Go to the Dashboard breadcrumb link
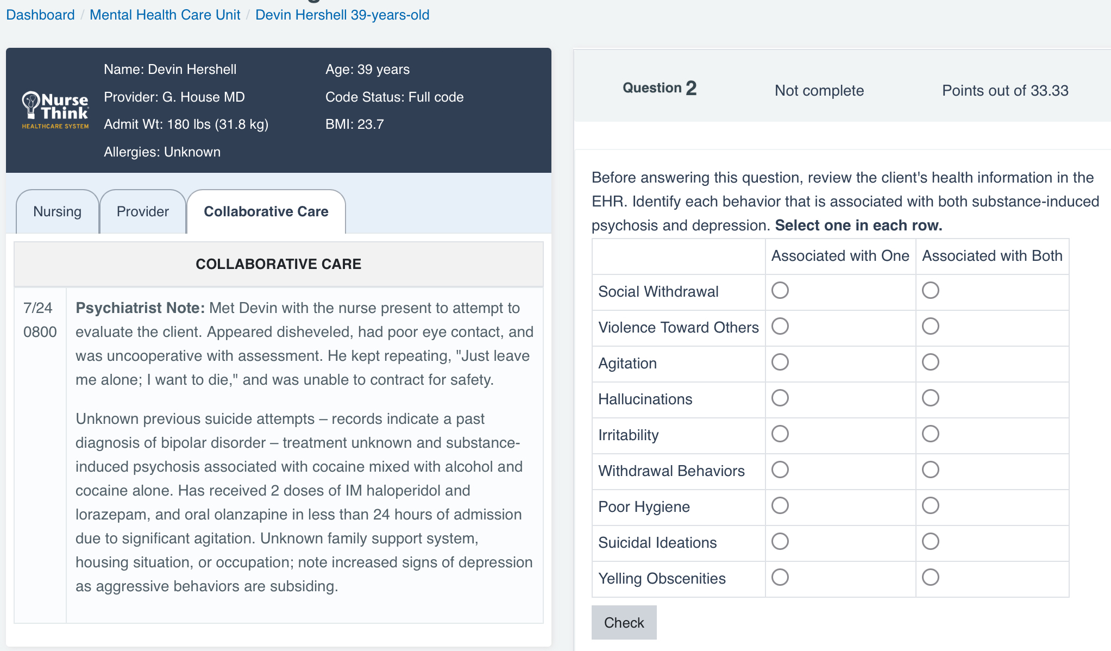This screenshot has height=651, width=1111. tap(40, 15)
